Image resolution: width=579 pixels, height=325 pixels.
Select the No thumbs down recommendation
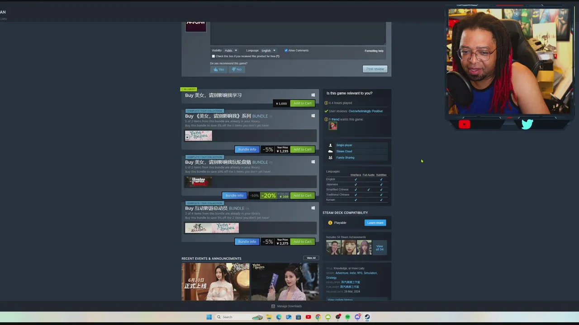(237, 69)
